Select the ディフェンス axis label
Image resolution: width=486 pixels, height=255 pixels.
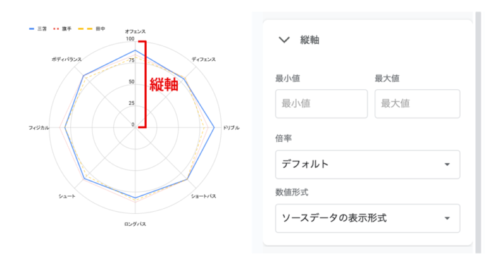coord(204,59)
